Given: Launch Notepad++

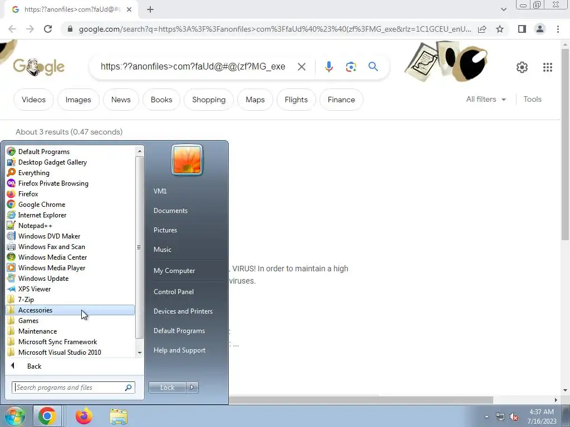Looking at the screenshot, I should click(x=70, y=226).
